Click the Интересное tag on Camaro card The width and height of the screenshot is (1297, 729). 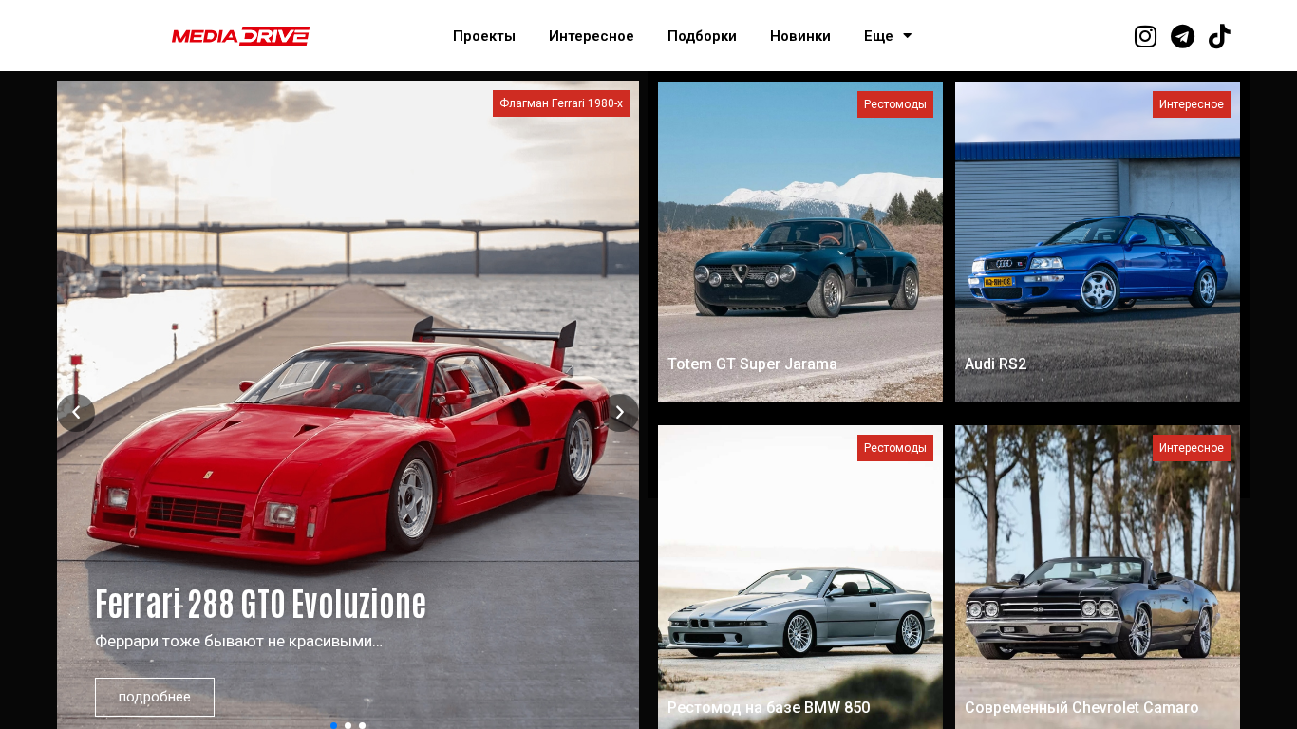click(1192, 448)
